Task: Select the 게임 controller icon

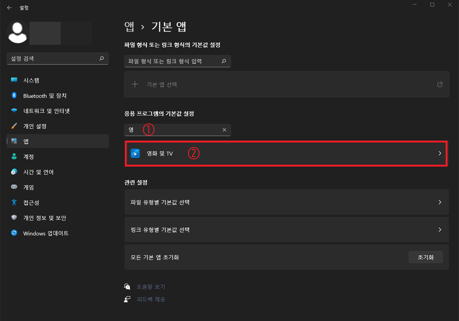Action: coord(14,187)
